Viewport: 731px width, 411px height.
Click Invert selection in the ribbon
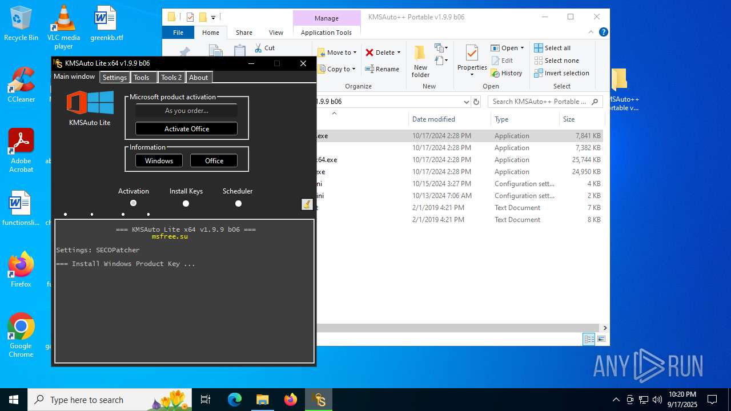[x=562, y=73]
